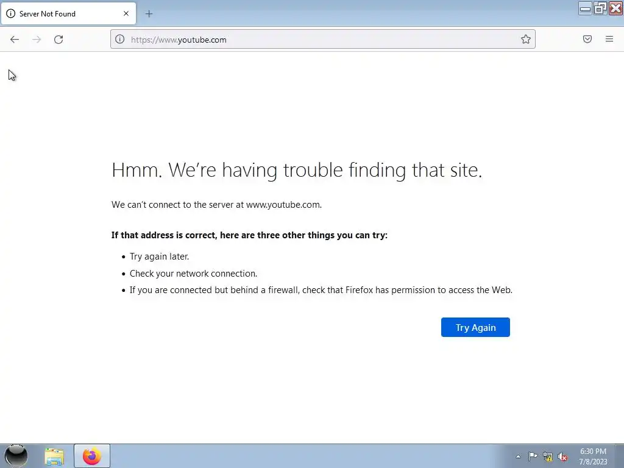Click the muted volume tray icon
This screenshot has height=468, width=624.
point(562,457)
